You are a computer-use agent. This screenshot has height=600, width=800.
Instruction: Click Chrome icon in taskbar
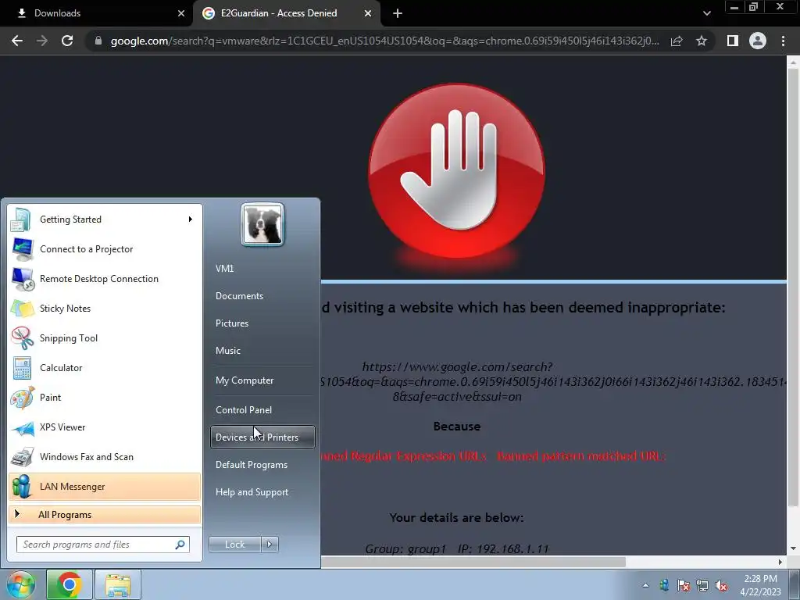coord(70,584)
